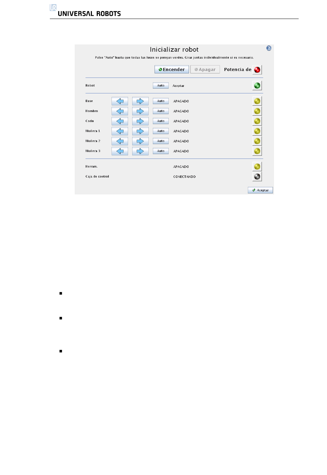Click Auto button for Codo joint
This screenshot has height=475, width=327.
click(x=161, y=121)
